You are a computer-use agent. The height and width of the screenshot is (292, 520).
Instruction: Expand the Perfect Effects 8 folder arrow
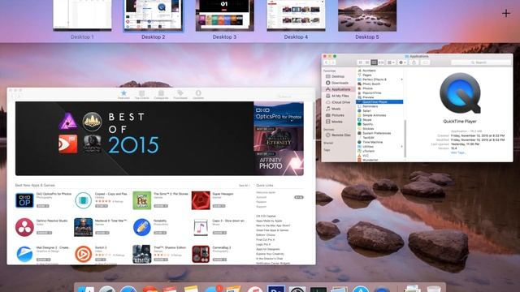coord(401,79)
